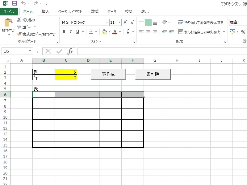Toggle middle vertical alignment
Image resolution: width=247 pixels, height=185 pixels.
click(148, 23)
